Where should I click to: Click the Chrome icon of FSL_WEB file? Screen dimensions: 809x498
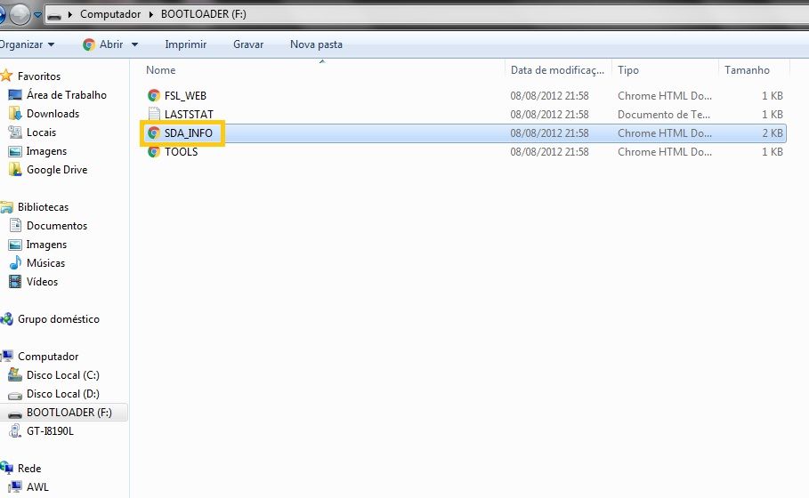coord(154,95)
